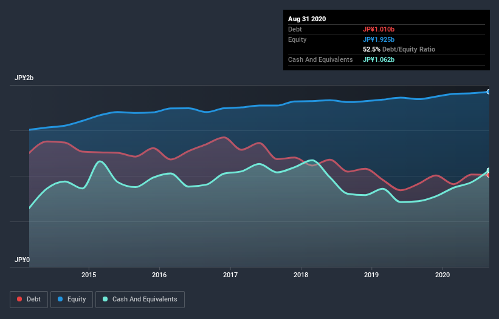The image size is (499, 319).
Task: Click the Debt row label in tooltip
Action: (x=295, y=30)
